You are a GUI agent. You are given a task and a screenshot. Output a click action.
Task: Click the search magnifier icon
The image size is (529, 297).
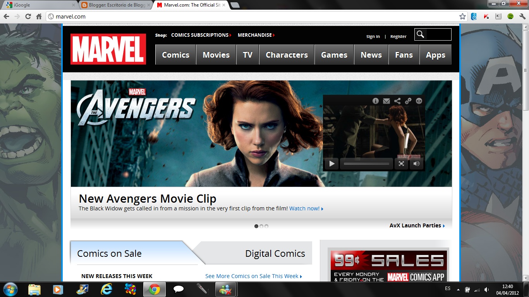point(421,34)
